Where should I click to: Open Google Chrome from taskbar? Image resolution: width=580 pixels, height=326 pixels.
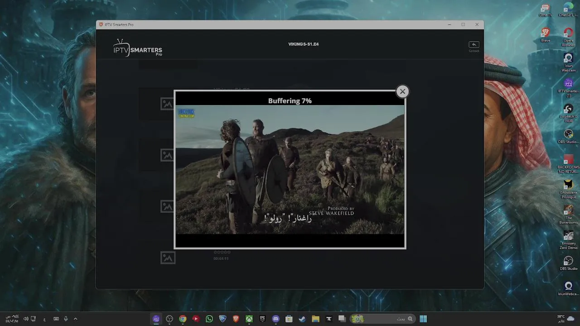183,319
